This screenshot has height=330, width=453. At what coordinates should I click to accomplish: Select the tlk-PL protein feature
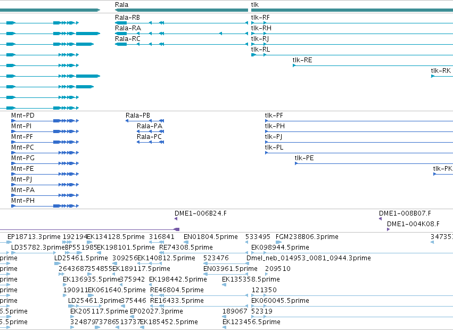(x=359, y=153)
